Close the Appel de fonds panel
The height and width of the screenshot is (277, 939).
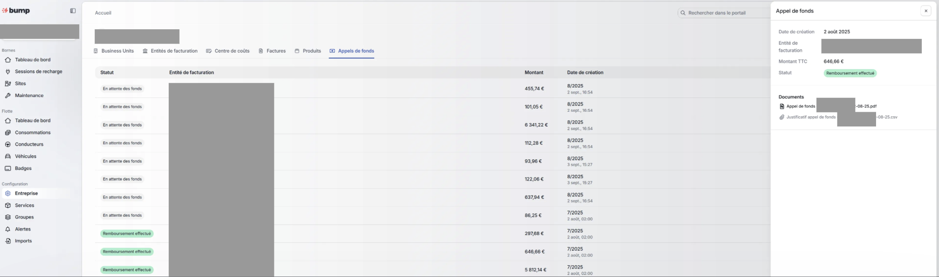point(926,11)
